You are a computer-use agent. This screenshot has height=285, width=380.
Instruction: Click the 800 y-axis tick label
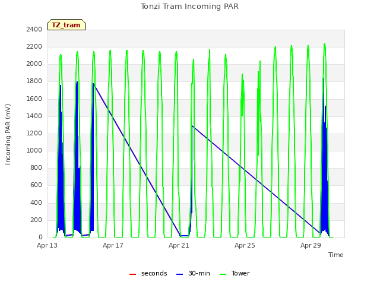(x=36, y=167)
